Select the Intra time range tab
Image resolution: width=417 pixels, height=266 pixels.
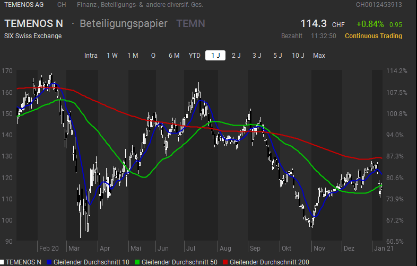91,56
